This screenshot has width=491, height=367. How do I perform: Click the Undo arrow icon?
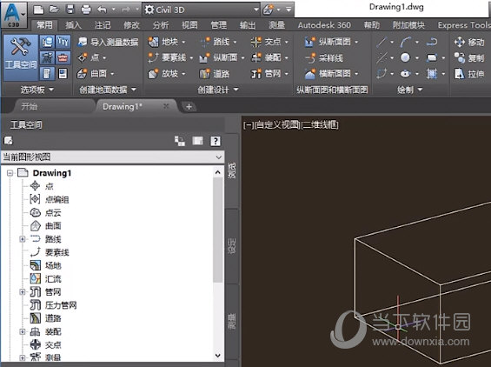tap(102, 10)
